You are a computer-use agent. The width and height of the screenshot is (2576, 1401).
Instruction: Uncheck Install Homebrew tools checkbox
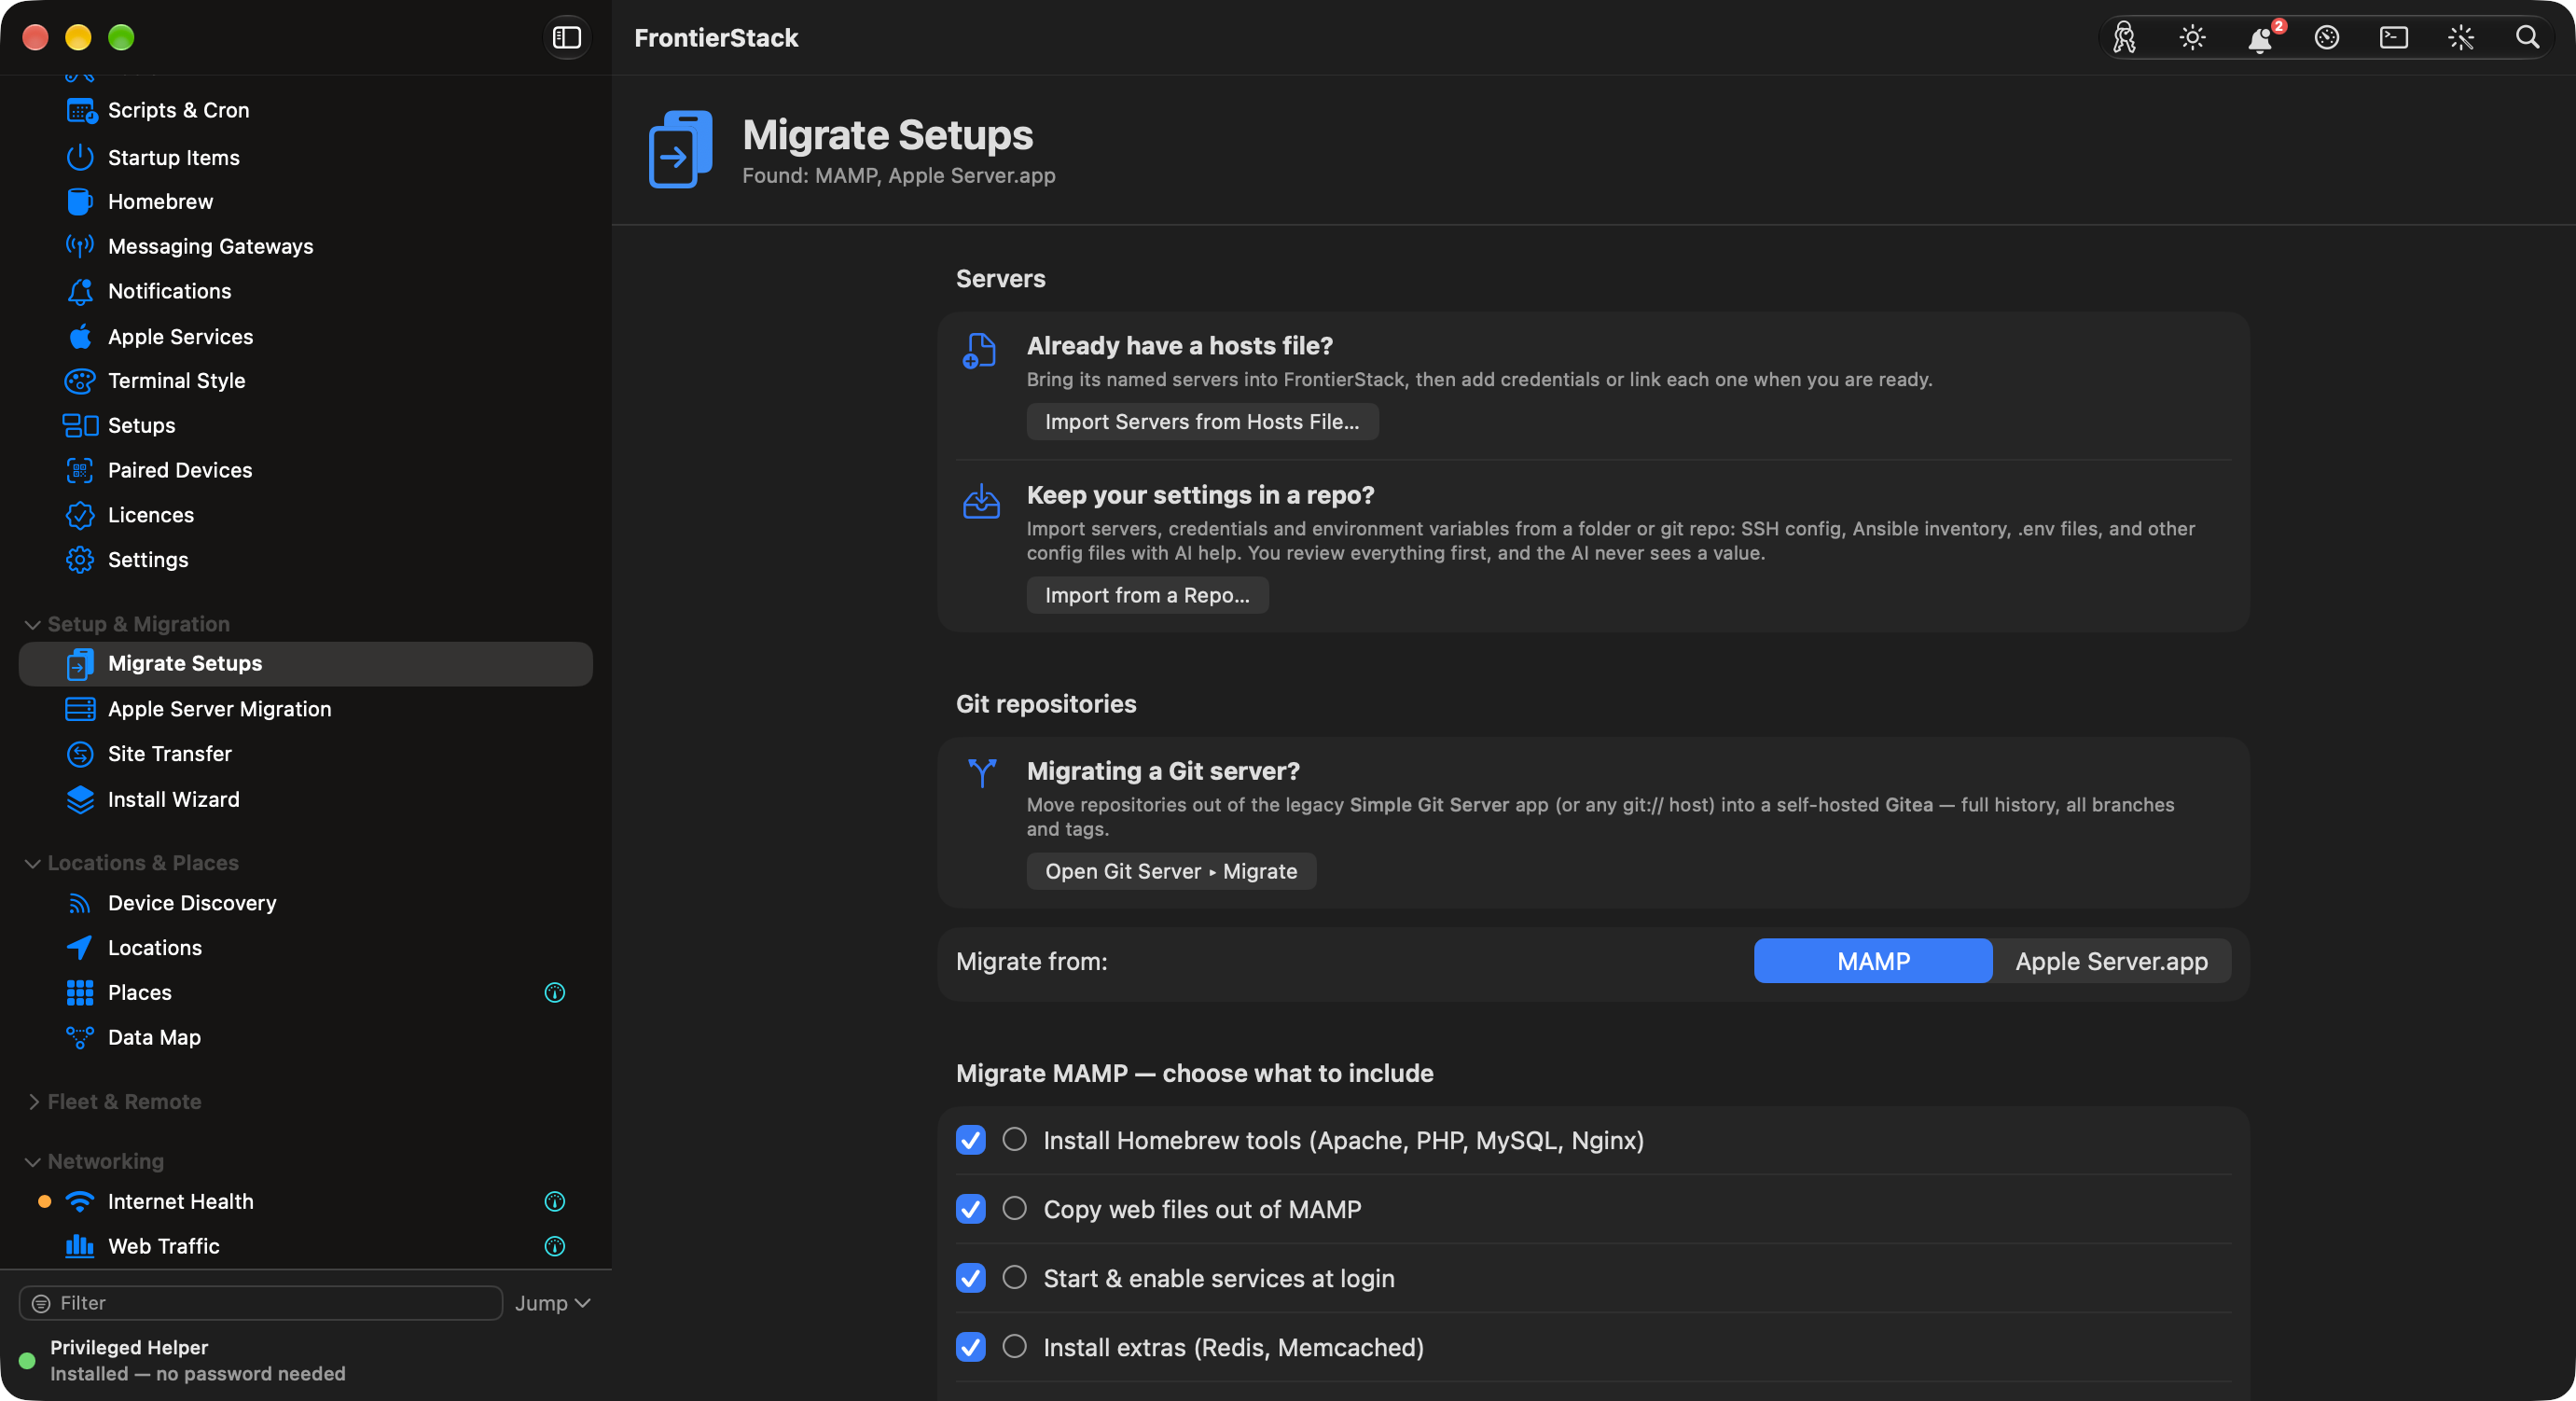(x=970, y=1140)
